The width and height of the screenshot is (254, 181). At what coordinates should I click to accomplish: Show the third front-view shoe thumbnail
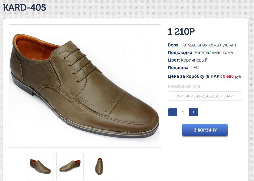[100, 166]
